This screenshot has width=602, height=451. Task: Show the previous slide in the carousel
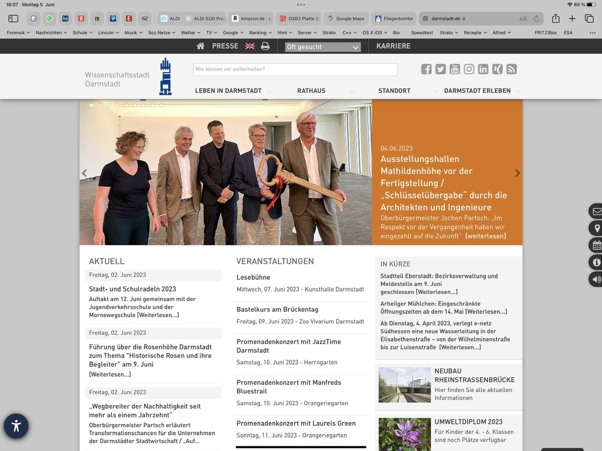point(84,173)
